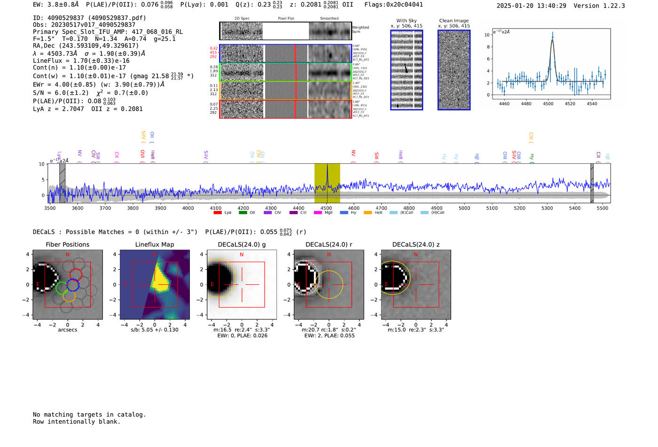Click the "Flags:0x20c04041" text
The image size is (658, 447).
click(x=394, y=5)
